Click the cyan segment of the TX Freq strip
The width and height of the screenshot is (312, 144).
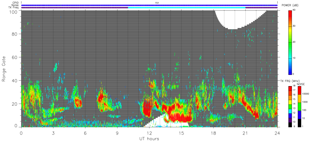pyautogui.click(x=187, y=8)
